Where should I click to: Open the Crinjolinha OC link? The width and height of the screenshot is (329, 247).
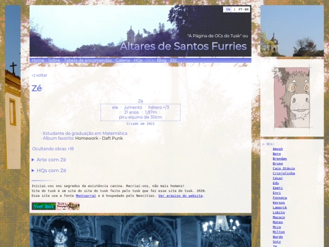284,173
